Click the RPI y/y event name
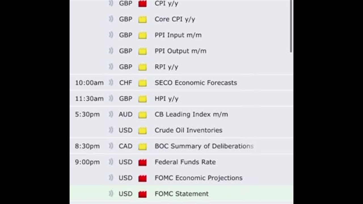This screenshot has width=363, height=204. point(166,67)
